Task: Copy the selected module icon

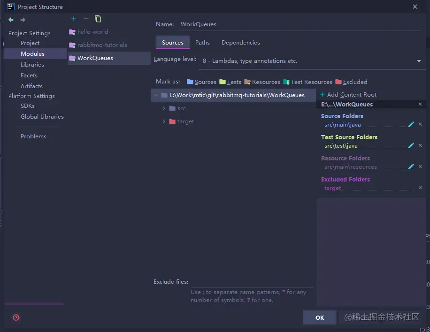Action: tap(98, 19)
